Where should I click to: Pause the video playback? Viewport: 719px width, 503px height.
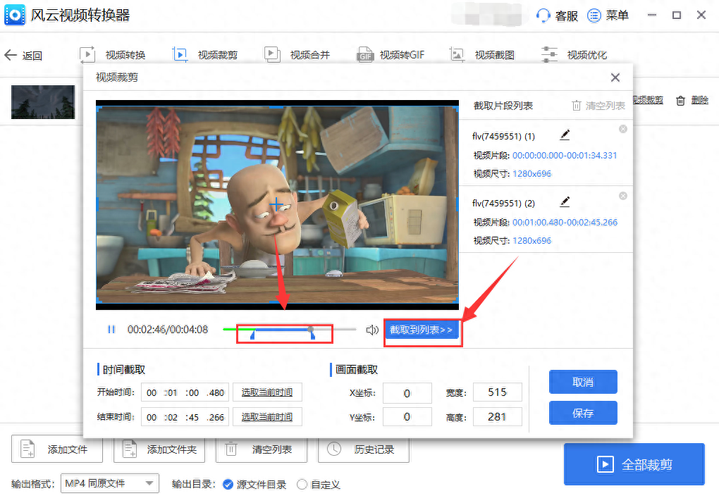111,330
